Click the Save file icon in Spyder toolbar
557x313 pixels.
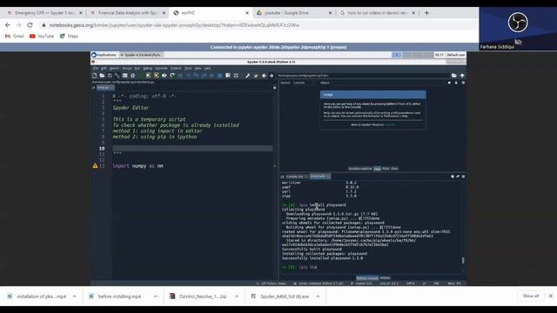110,76
